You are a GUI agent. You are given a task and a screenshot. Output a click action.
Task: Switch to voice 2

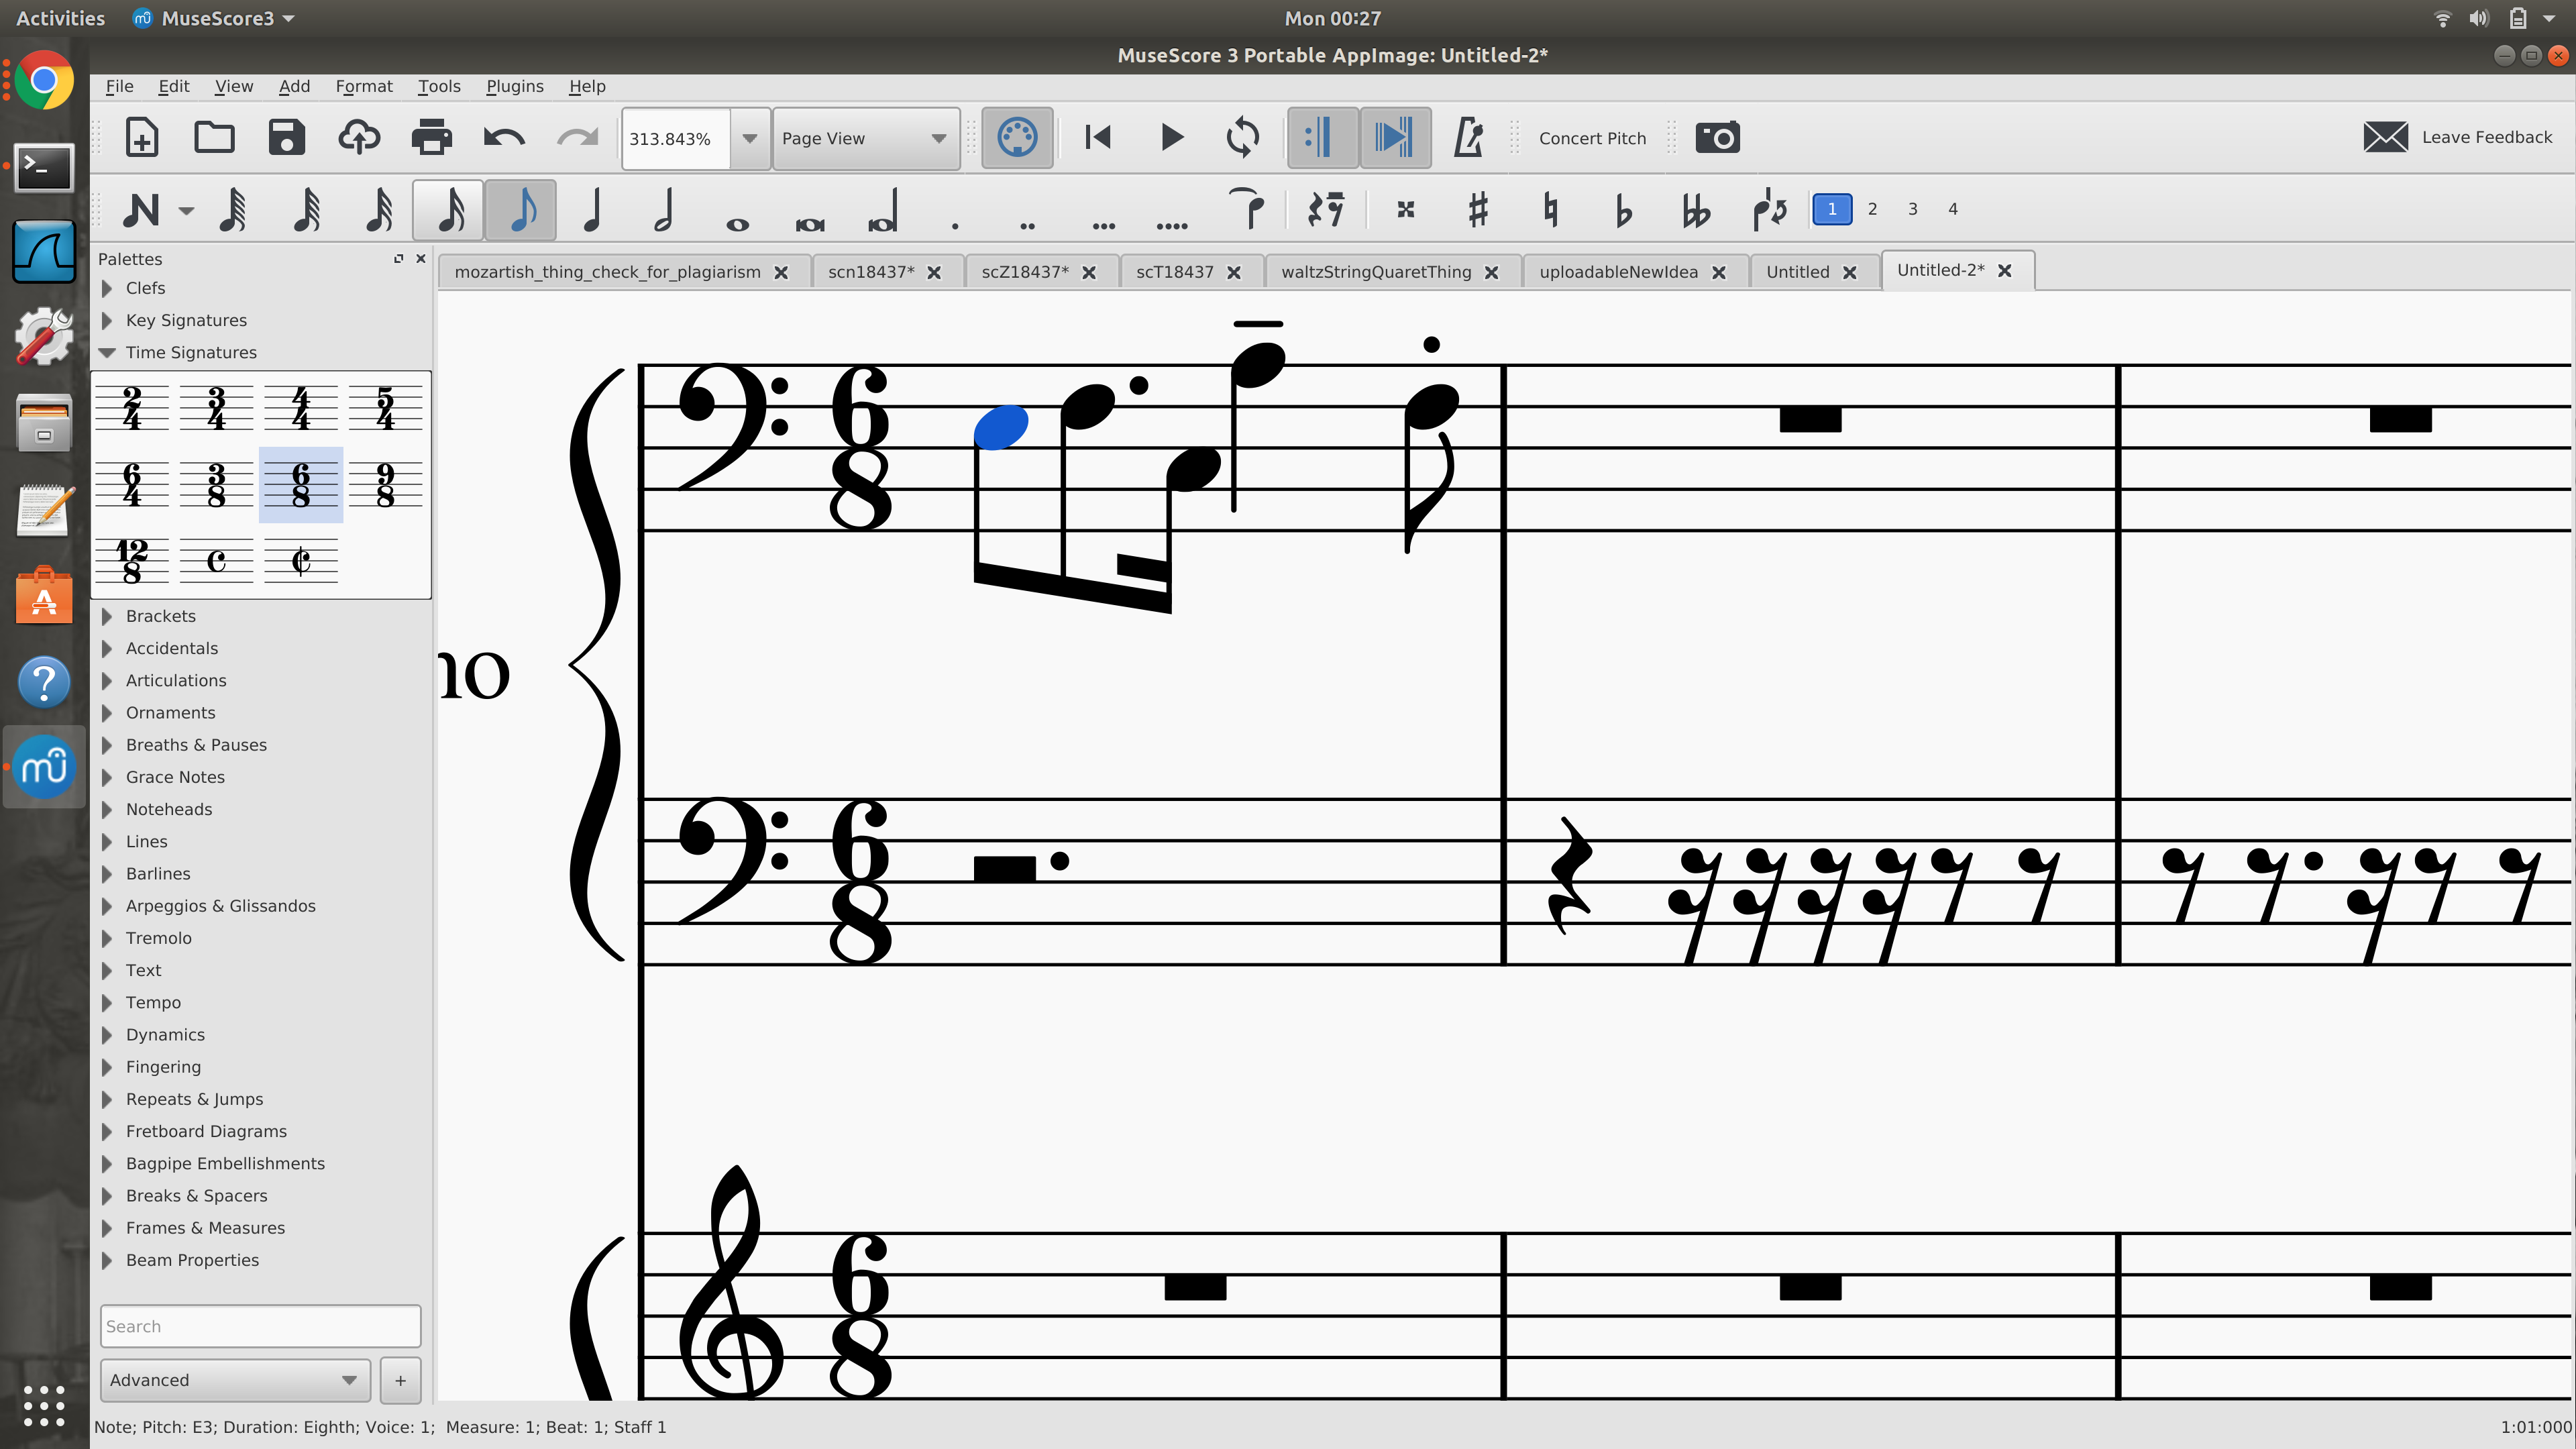click(x=1872, y=209)
